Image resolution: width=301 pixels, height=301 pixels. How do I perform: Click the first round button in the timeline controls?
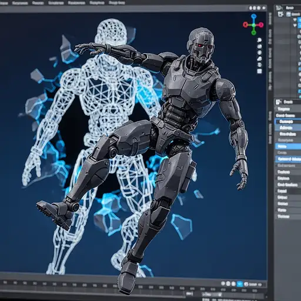click(223, 284)
